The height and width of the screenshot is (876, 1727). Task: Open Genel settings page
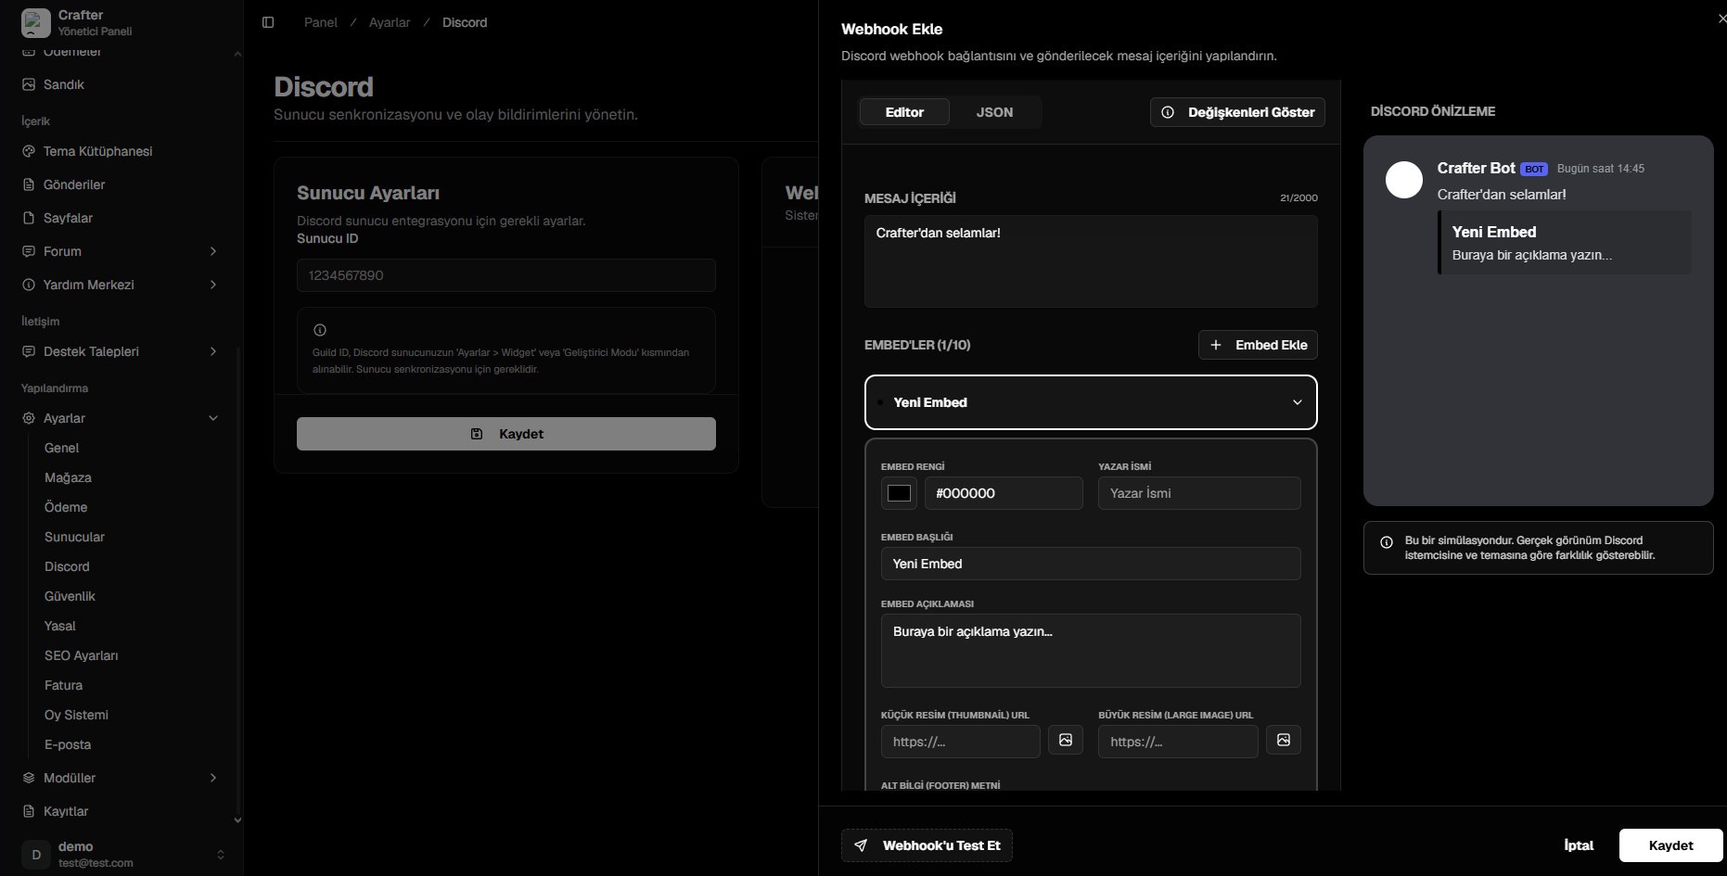pyautogui.click(x=62, y=448)
